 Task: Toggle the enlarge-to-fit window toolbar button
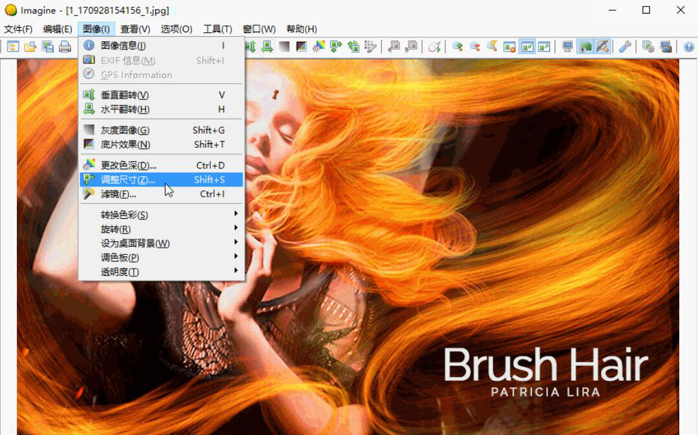(544, 46)
